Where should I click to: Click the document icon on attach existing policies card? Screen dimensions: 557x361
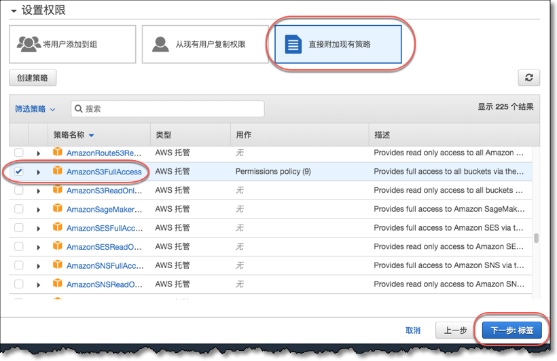(x=293, y=44)
